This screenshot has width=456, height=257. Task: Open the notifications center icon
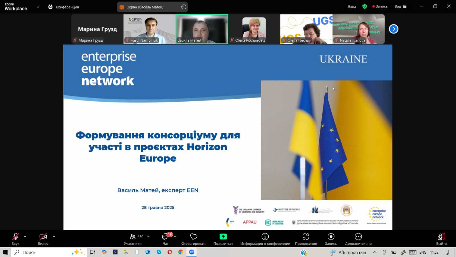coord(446,252)
